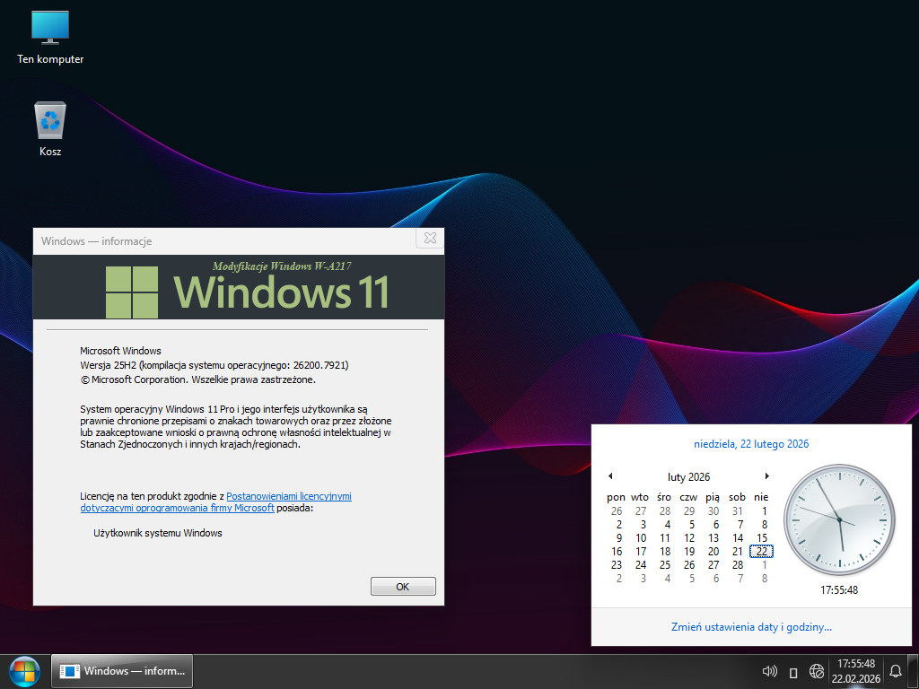The width and height of the screenshot is (919, 689).
Task: Go to next month in calendar
Action: [767, 476]
